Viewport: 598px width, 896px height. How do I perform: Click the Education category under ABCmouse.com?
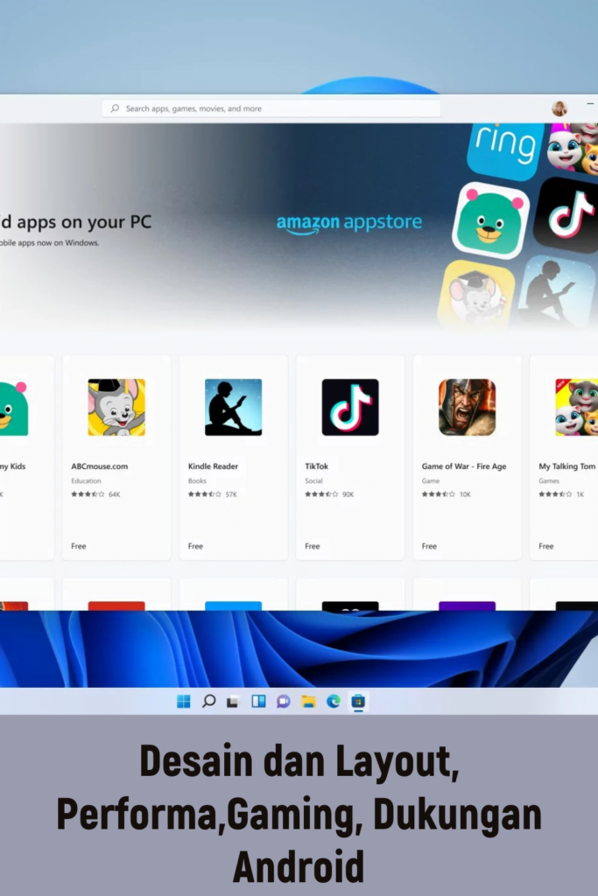pyautogui.click(x=86, y=481)
